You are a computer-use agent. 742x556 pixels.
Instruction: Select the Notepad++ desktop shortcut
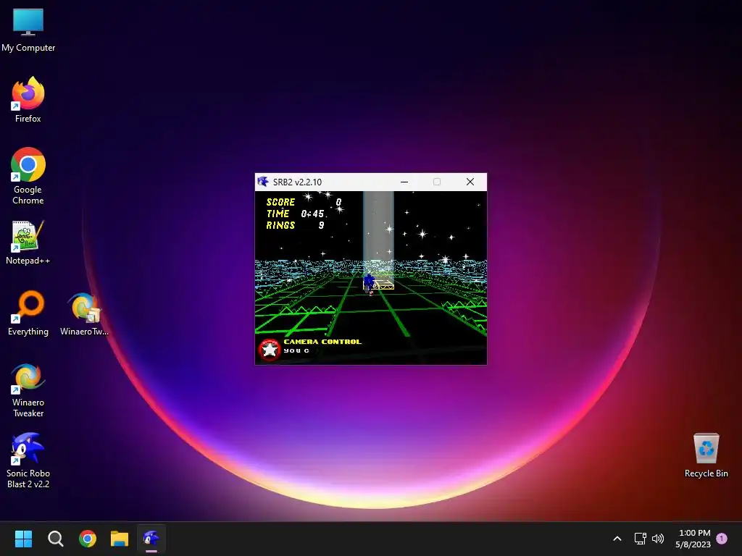coord(28,242)
